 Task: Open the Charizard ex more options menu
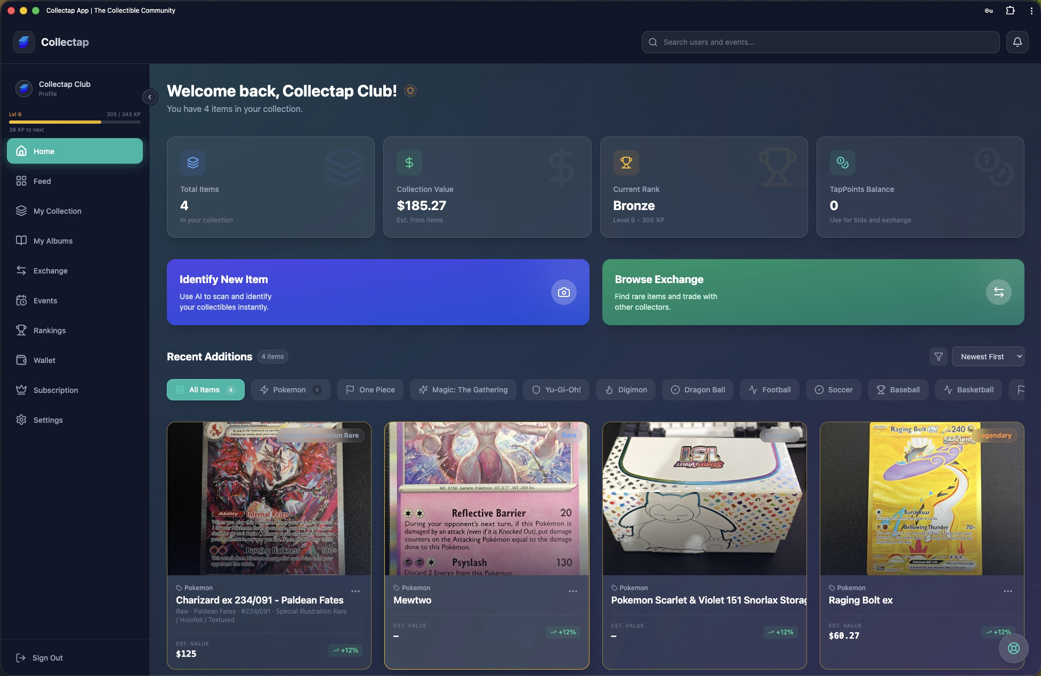coord(356,591)
